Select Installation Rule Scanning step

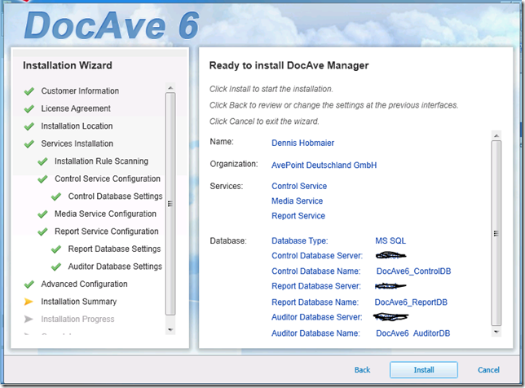tap(101, 161)
